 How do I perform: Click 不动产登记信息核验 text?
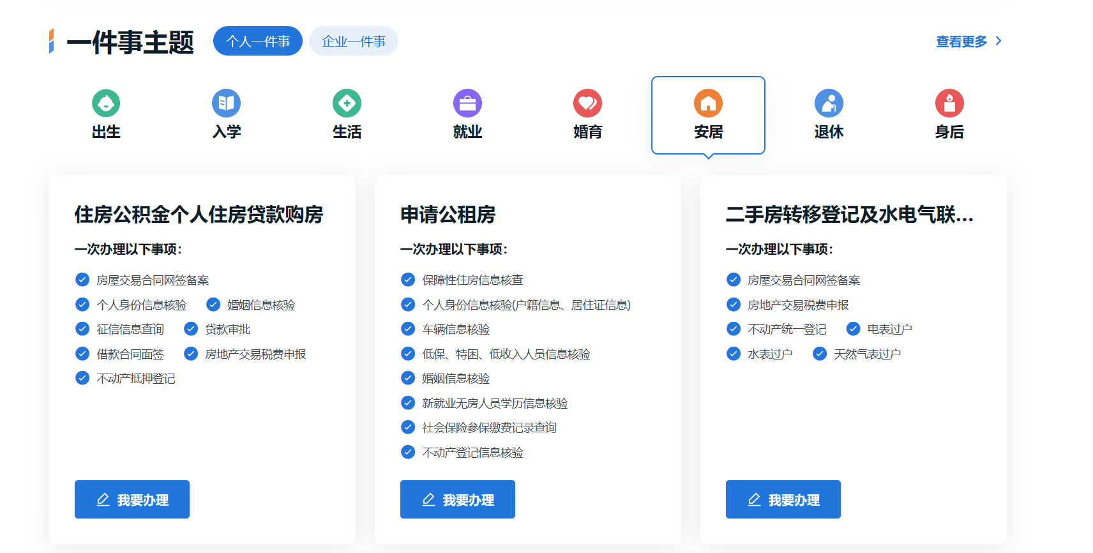point(472,452)
